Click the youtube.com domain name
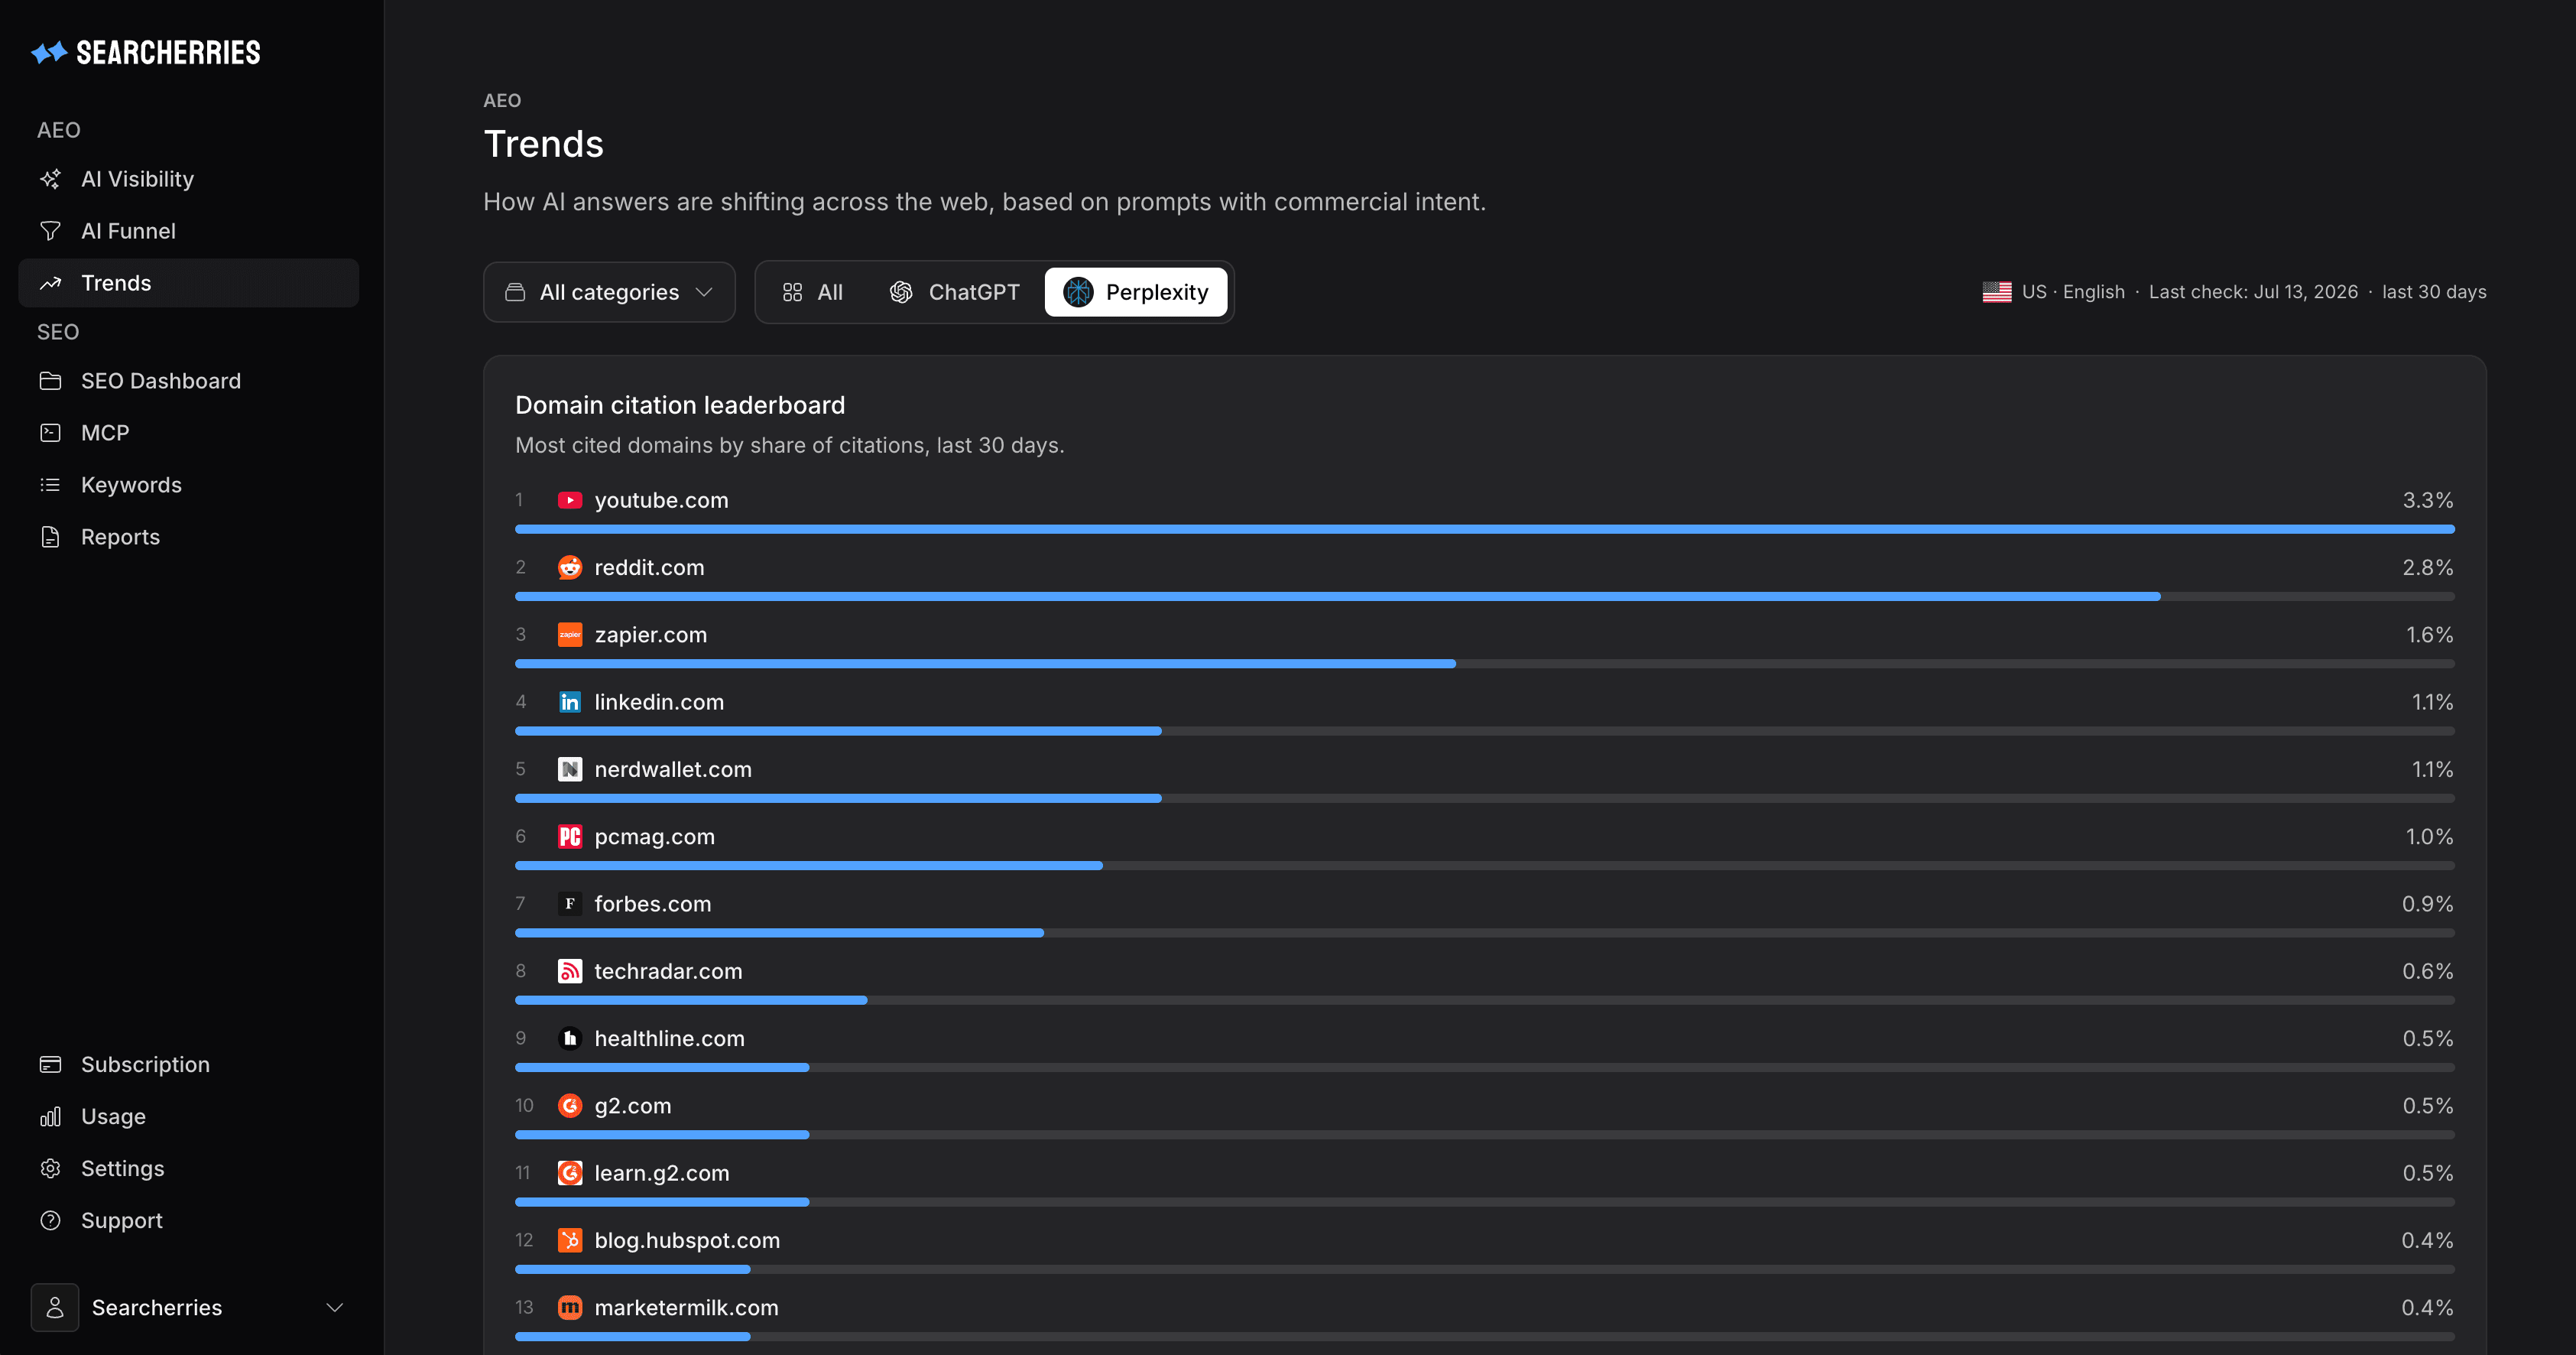Viewport: 2576px width, 1355px height. tap(661, 500)
